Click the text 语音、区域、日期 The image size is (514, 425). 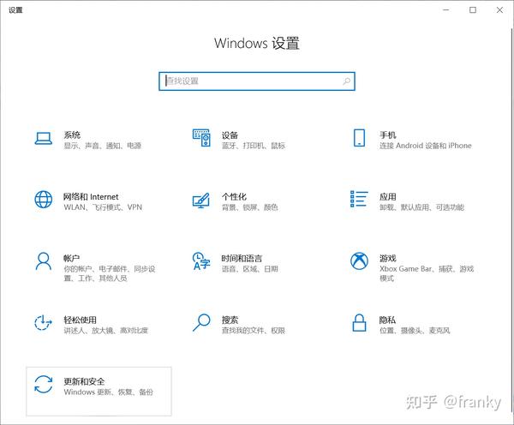click(x=250, y=269)
